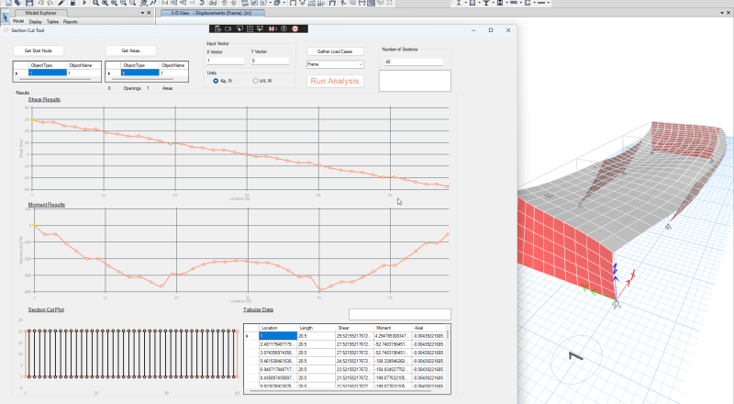Click the Gather Load Cases button
This screenshot has width=734, height=404.
tap(335, 51)
